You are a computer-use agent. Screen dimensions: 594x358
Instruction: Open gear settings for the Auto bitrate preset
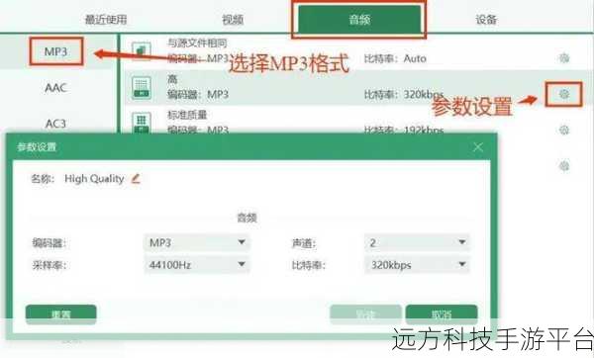(564, 58)
